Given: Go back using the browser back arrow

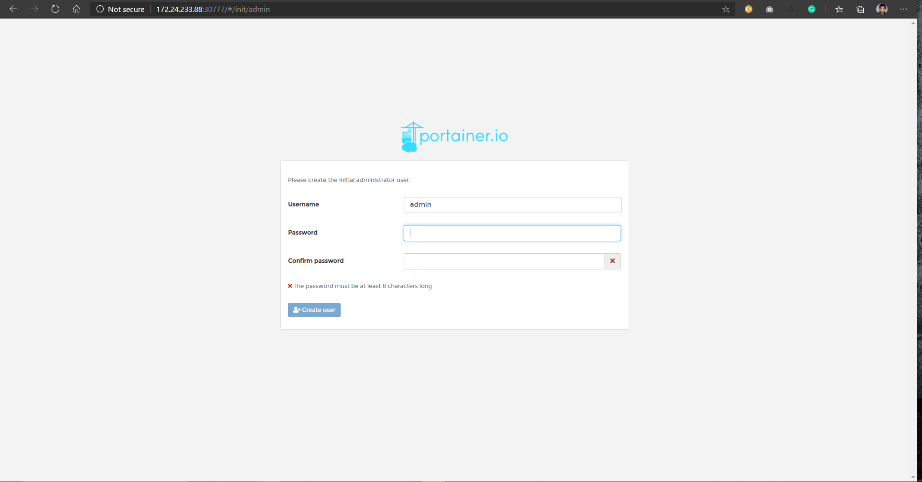Looking at the screenshot, I should 13,9.
